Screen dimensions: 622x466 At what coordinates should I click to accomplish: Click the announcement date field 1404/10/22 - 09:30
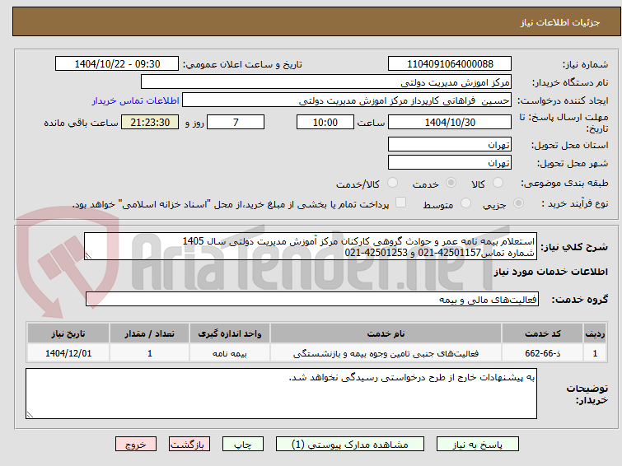click(x=117, y=64)
